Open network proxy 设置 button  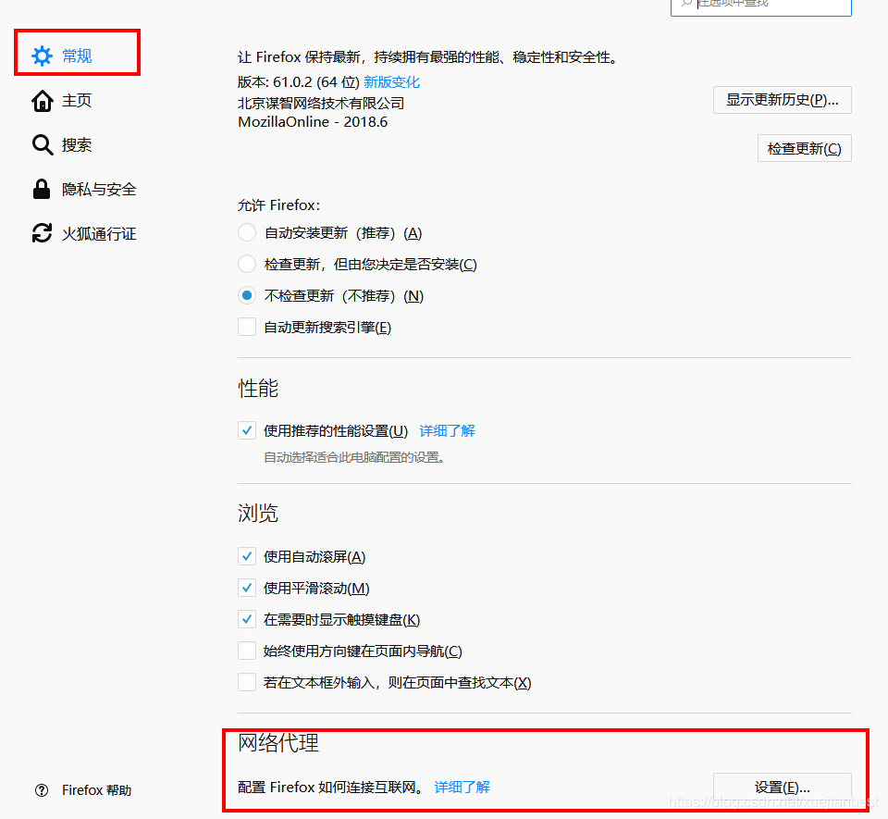[x=783, y=787]
